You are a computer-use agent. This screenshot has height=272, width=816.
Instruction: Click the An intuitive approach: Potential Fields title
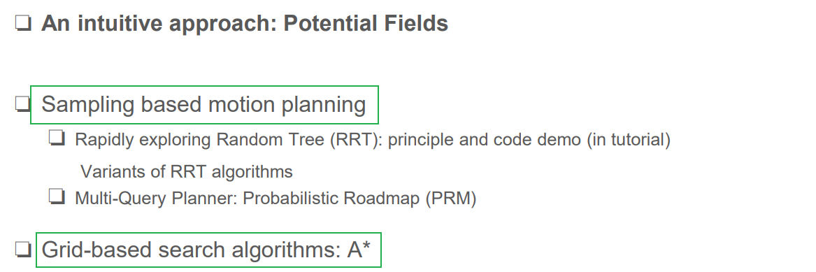(245, 24)
